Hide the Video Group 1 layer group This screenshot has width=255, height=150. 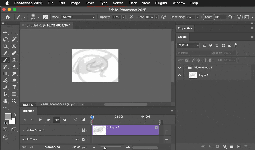pos(180,68)
